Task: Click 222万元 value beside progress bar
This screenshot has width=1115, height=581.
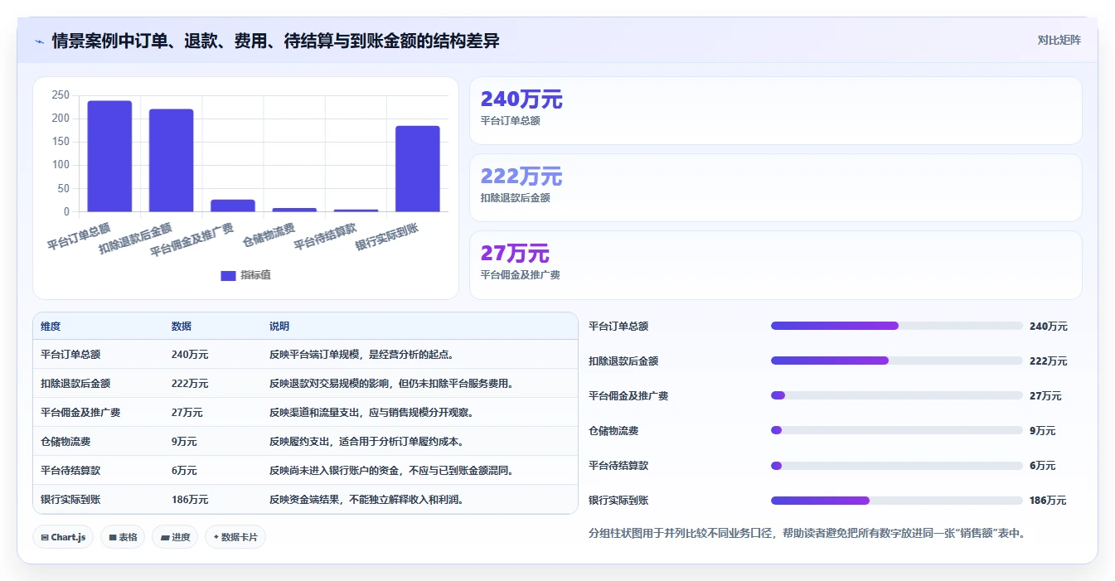Action: 1048,361
